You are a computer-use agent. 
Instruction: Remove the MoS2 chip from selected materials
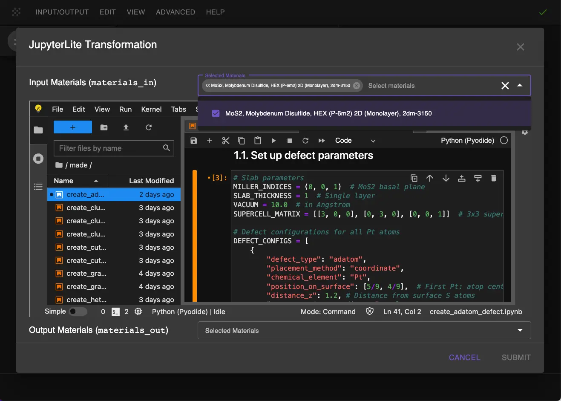pos(357,86)
